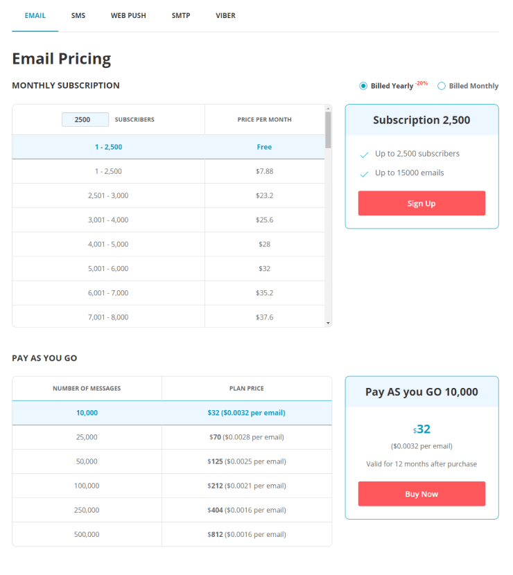Open the SMS pricing tab
Image resolution: width=513 pixels, height=575 pixels.
(x=78, y=16)
